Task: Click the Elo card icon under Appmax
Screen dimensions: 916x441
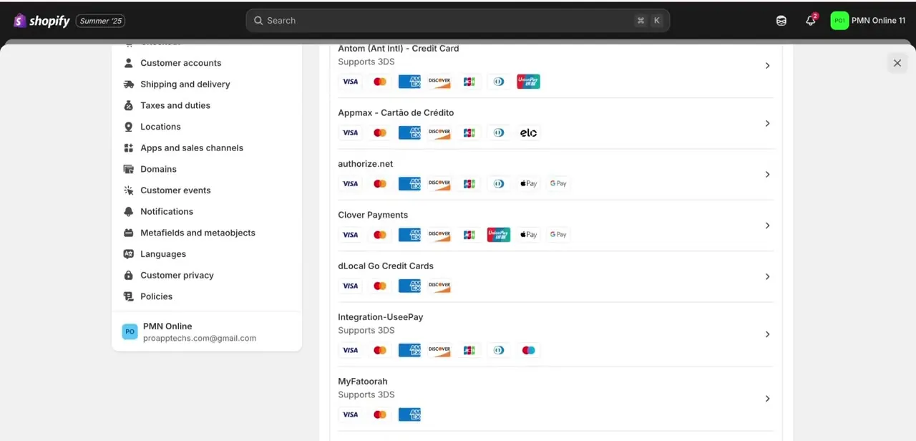Action: (x=528, y=132)
